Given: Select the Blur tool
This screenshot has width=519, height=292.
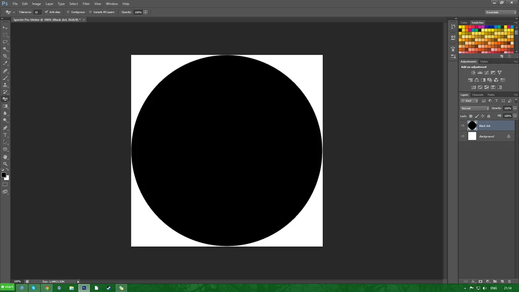Looking at the screenshot, I should tap(5, 114).
